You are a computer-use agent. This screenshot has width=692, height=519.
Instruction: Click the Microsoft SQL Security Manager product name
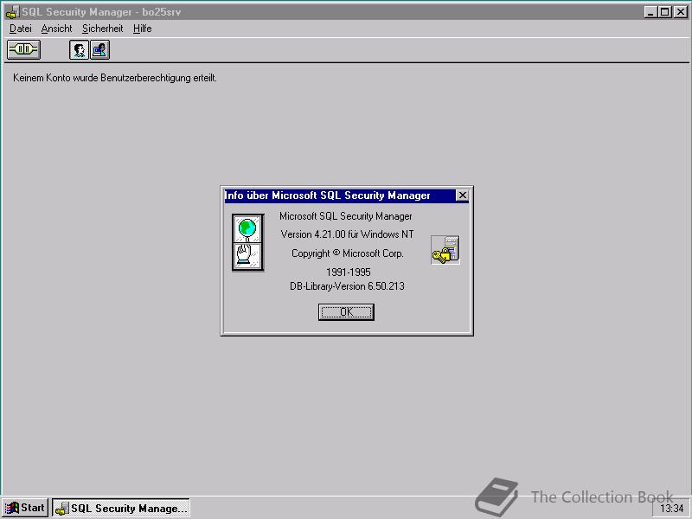click(x=345, y=216)
